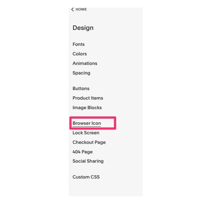Click the back chevron arrow icon
211x204 pixels.
[x=73, y=10]
